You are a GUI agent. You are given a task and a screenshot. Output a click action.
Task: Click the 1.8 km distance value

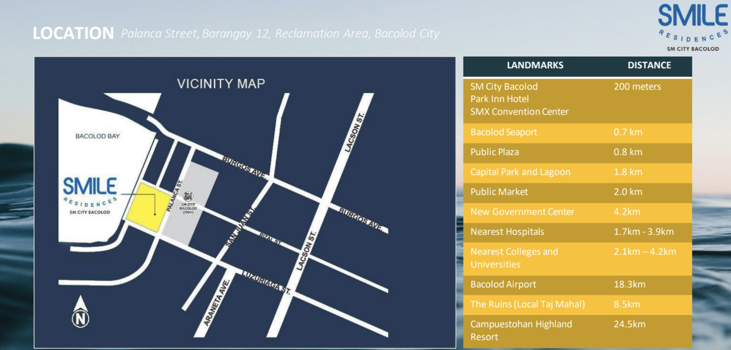[x=628, y=172]
